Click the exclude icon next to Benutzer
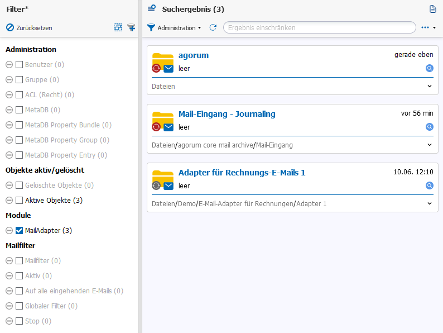 click(9, 64)
